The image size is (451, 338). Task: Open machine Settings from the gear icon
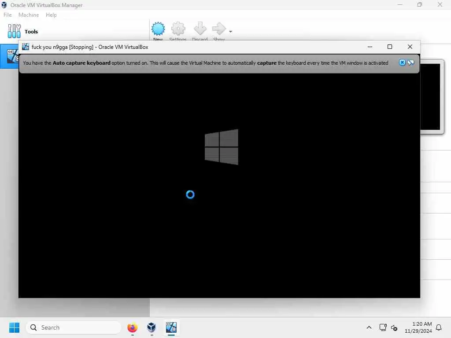[x=178, y=29]
